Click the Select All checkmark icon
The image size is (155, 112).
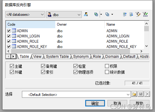96,14
